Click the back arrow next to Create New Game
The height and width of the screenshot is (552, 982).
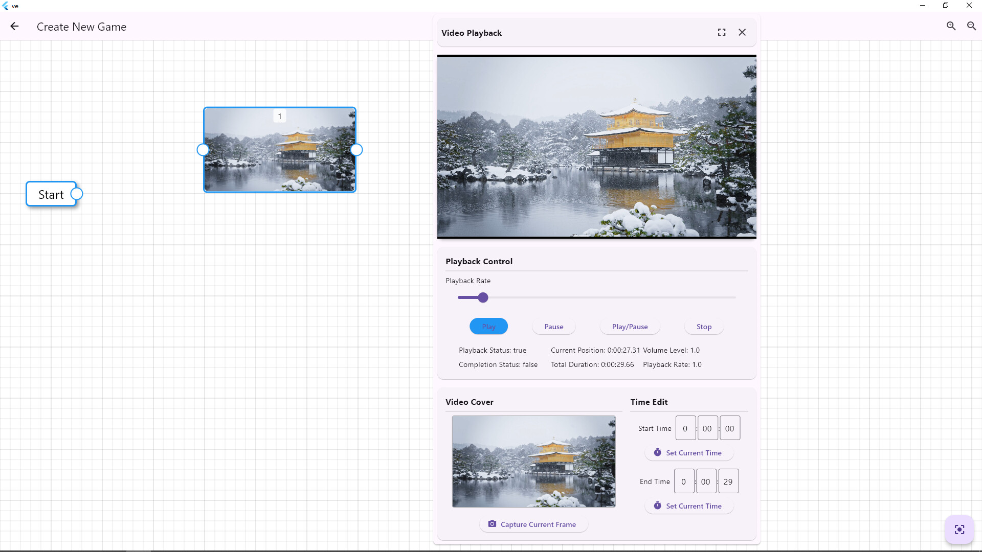[14, 26]
